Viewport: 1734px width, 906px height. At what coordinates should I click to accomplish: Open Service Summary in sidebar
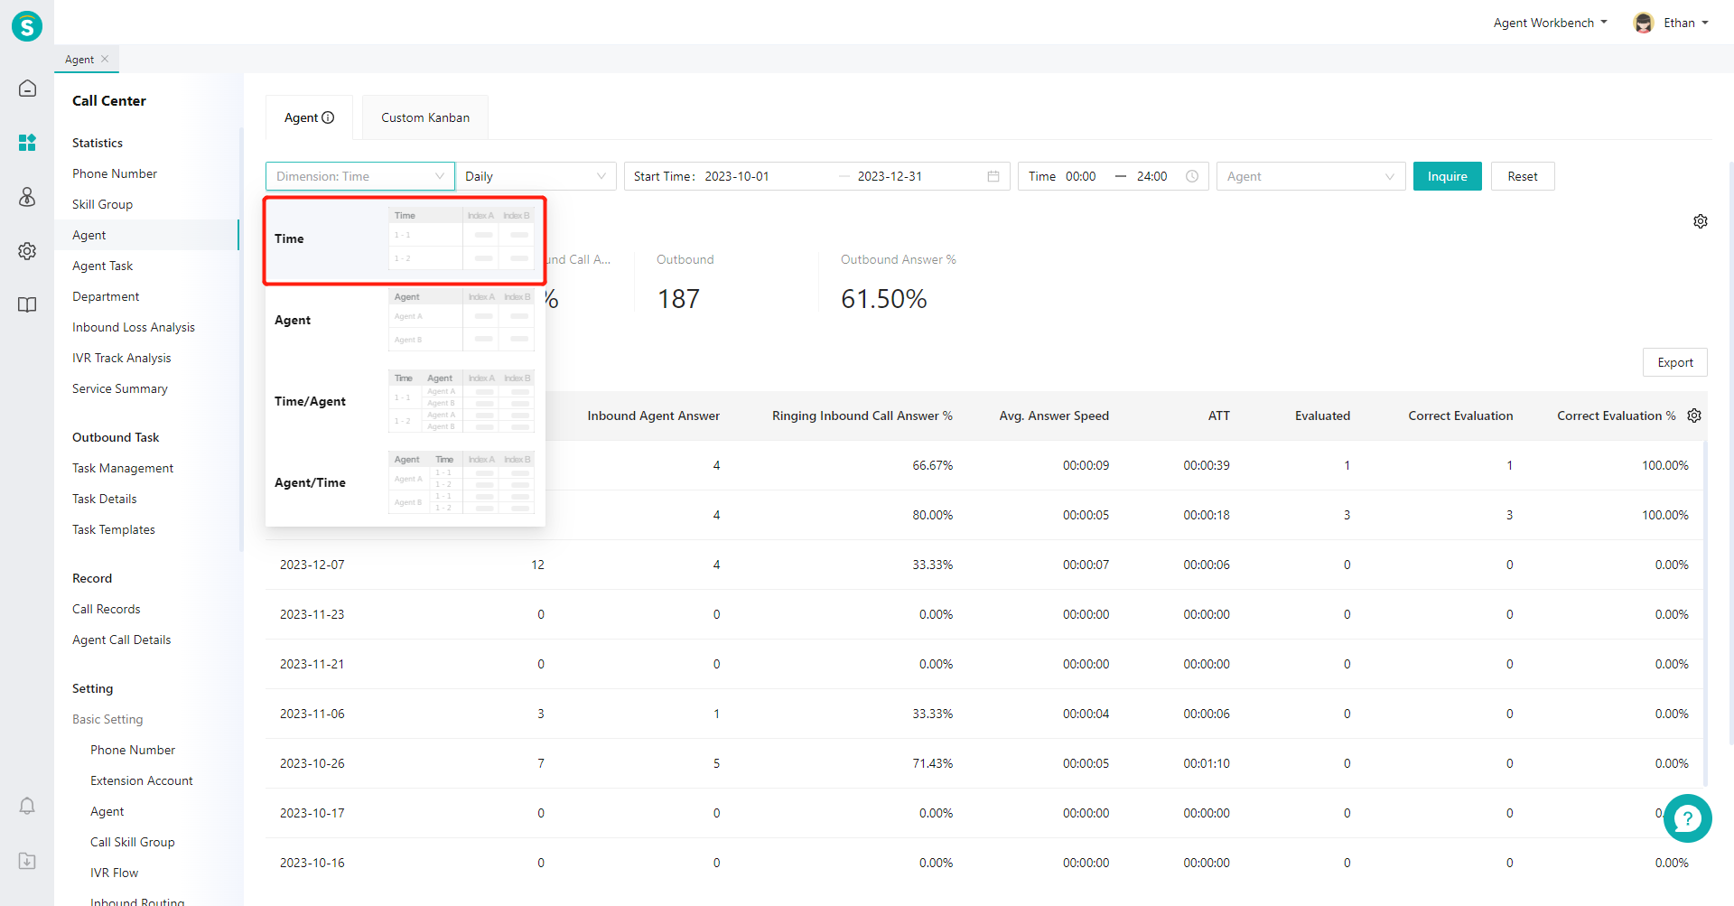coord(120,388)
